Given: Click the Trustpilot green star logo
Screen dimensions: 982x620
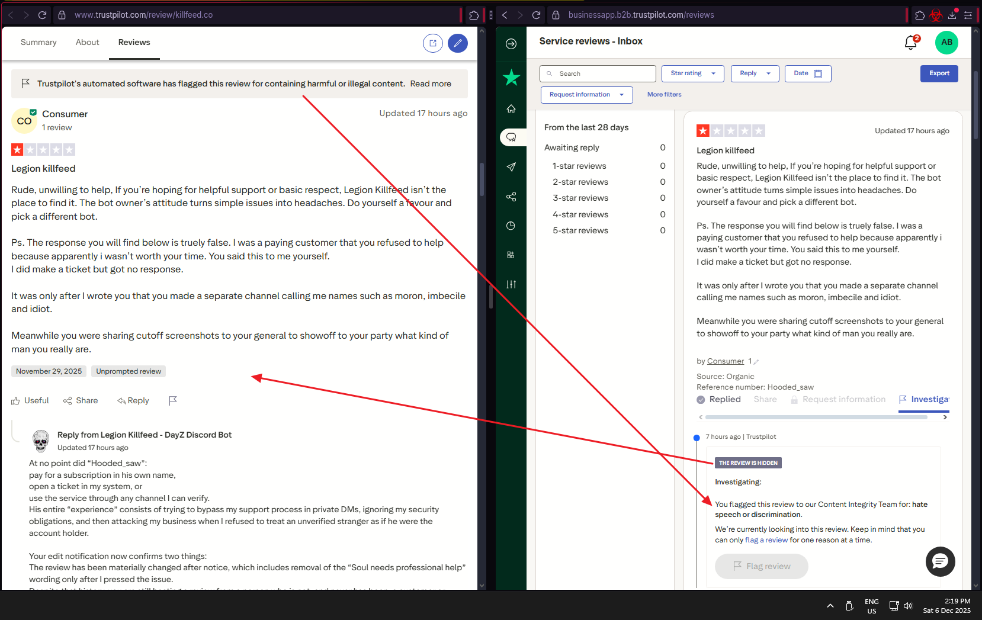Looking at the screenshot, I should pyautogui.click(x=511, y=78).
